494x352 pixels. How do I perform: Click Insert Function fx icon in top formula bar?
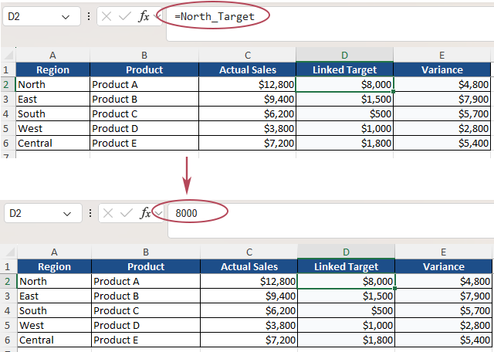(x=144, y=16)
